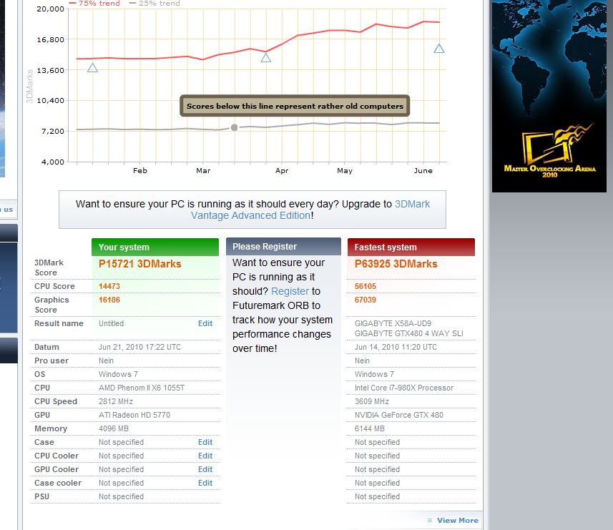
Task: Click the 2812 MHz CPU speed value
Action: coord(116,401)
